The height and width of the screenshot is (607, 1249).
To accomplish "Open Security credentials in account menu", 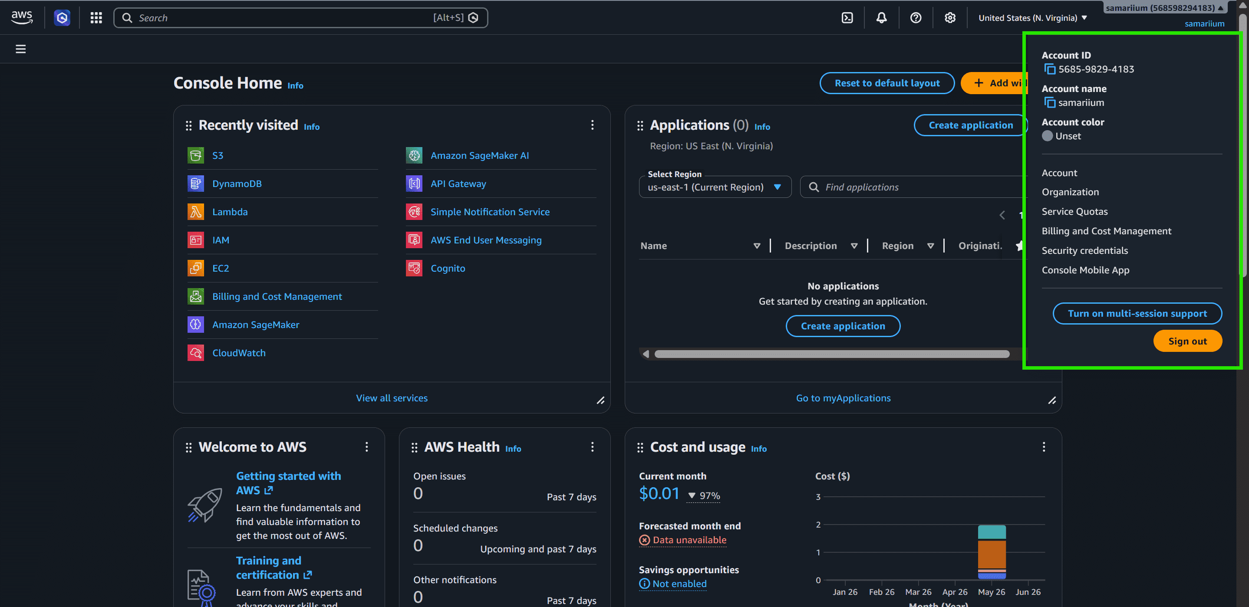I will coord(1084,250).
